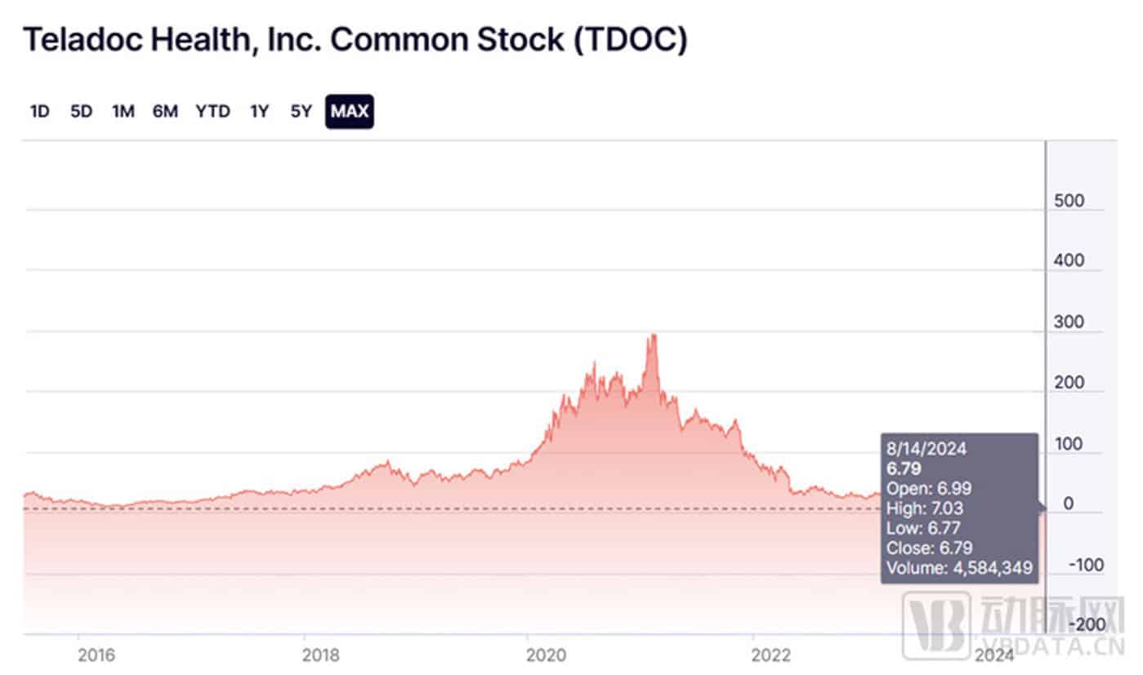
Task: Click the 2018 x-axis label
Action: click(319, 655)
